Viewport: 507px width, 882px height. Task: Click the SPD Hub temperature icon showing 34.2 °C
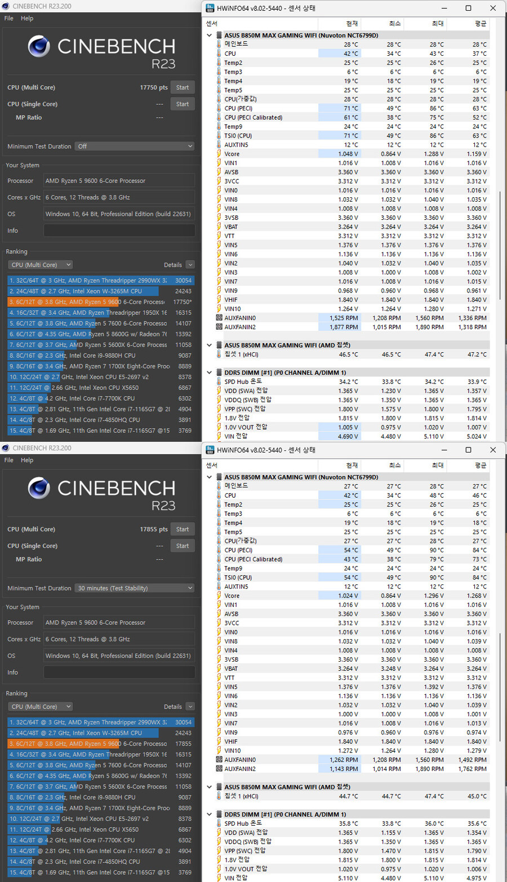(x=219, y=382)
